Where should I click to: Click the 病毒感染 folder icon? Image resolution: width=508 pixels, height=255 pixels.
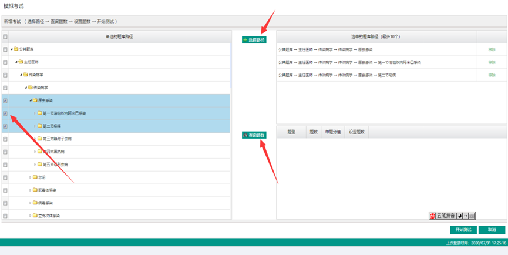pos(35,203)
